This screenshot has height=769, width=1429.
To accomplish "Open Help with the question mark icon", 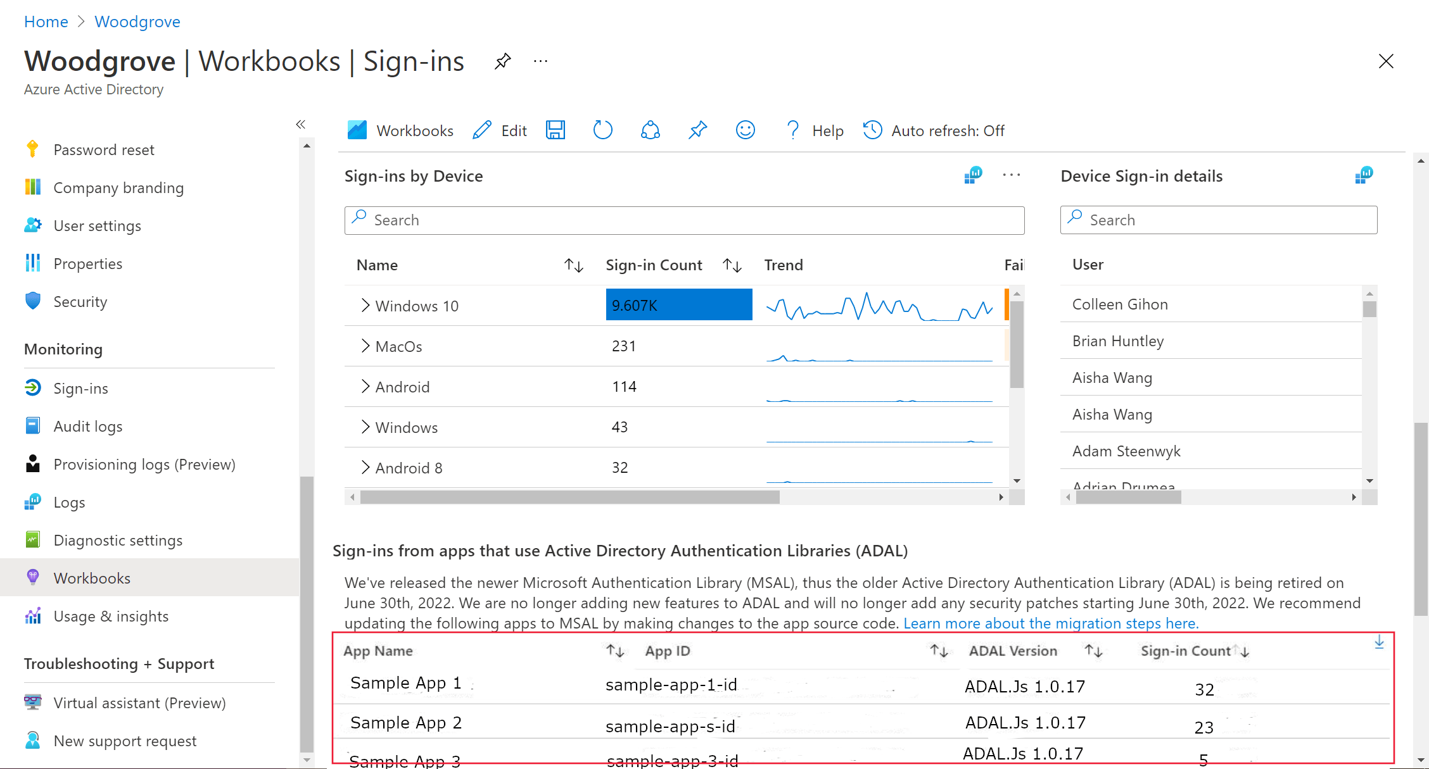I will [792, 130].
